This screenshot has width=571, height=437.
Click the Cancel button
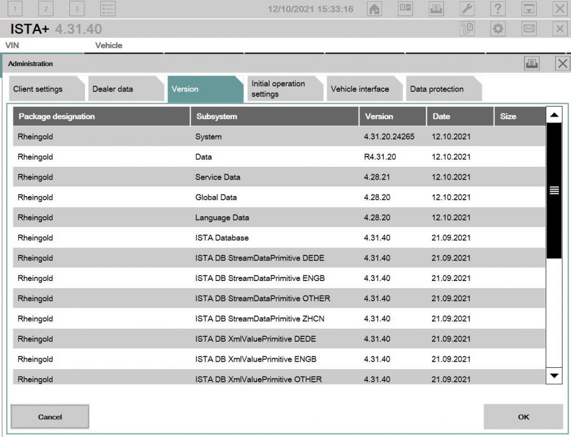(x=49, y=417)
